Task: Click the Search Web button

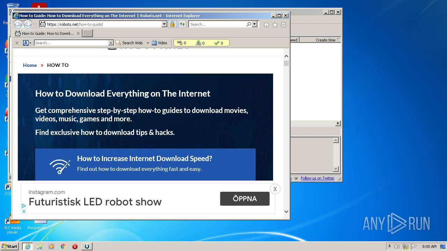Action: click(129, 43)
